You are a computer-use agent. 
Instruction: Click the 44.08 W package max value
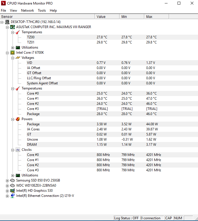coord(152,124)
